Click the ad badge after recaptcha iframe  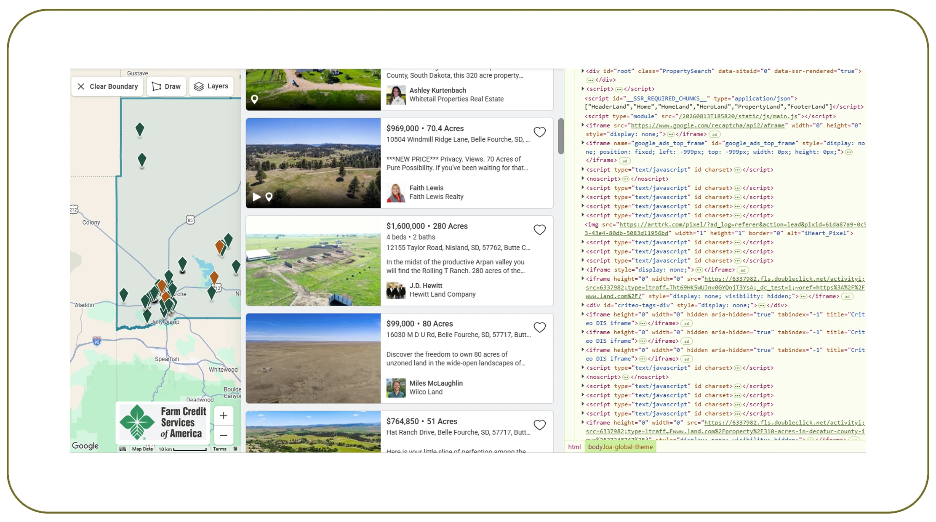coord(715,135)
